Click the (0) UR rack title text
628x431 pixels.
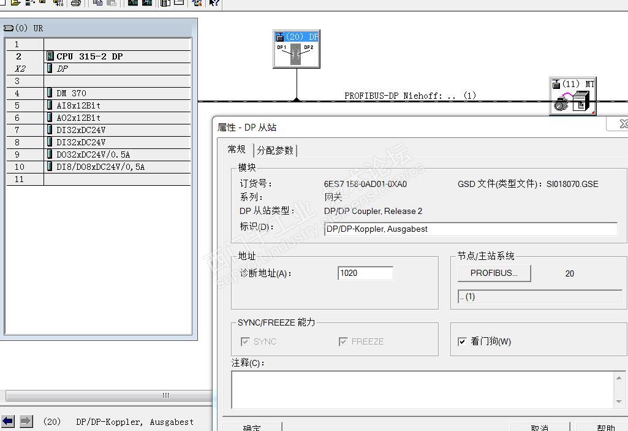click(x=29, y=28)
